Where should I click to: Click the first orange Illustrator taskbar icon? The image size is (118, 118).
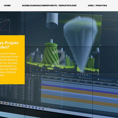click(3, 103)
